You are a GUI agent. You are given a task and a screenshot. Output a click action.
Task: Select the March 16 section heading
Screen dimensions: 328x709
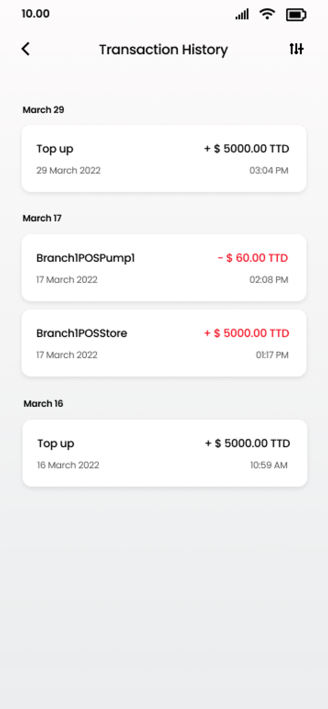pyautogui.click(x=43, y=404)
